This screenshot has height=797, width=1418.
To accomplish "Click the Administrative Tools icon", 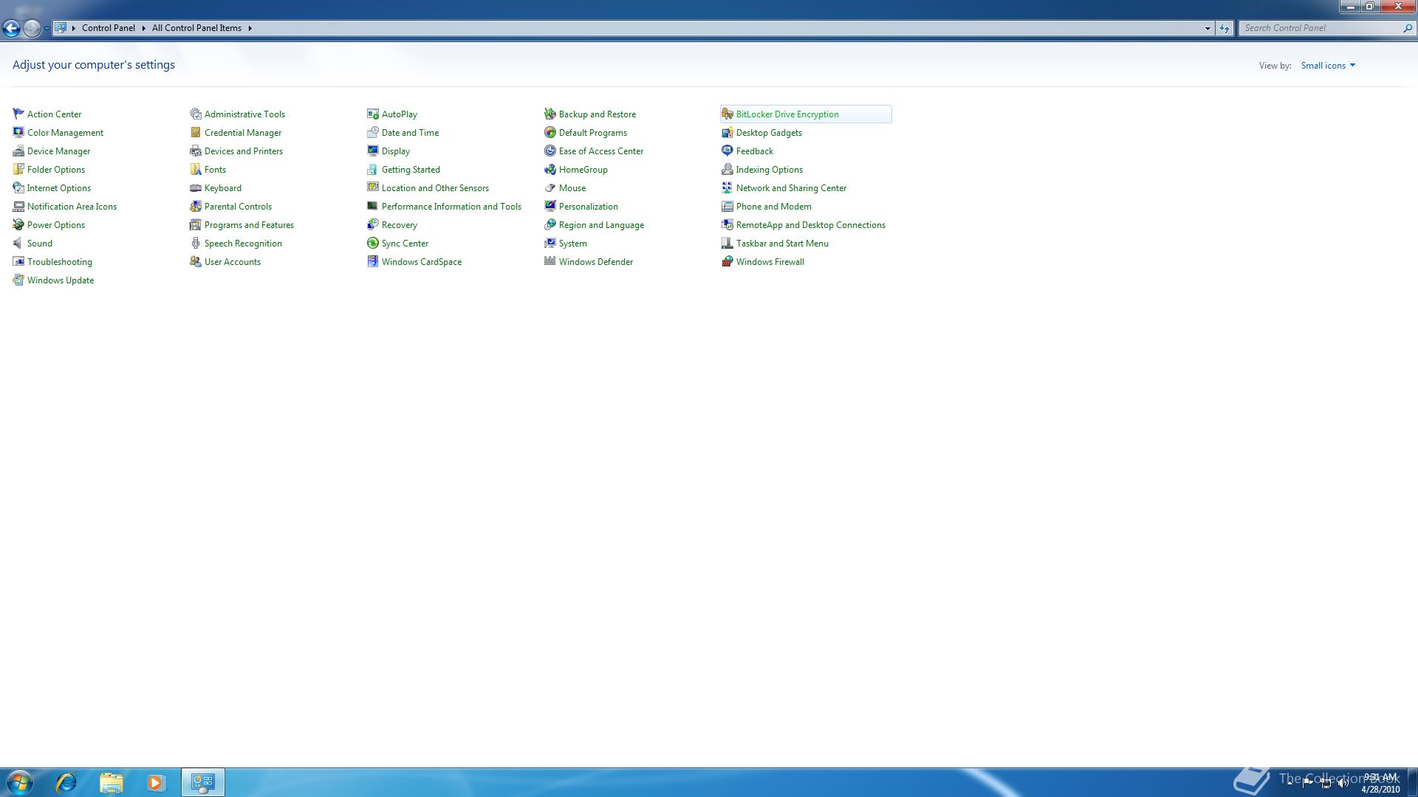I will tap(196, 114).
